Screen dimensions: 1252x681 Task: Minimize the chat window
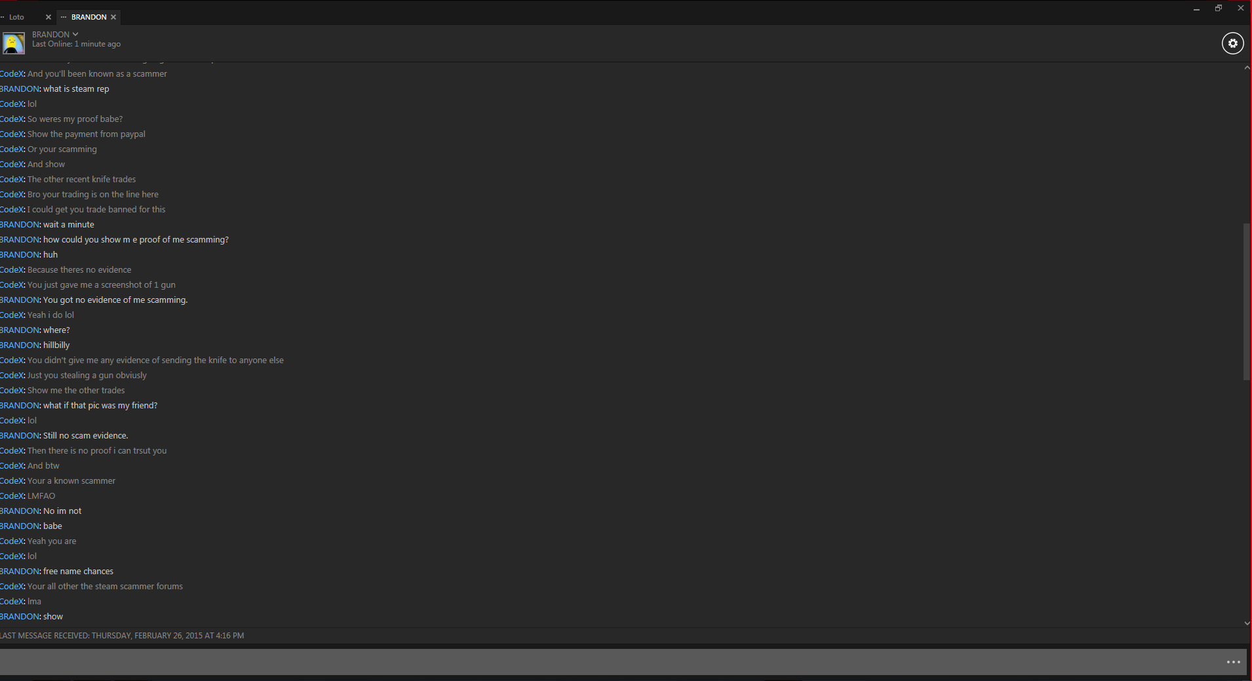point(1196,9)
